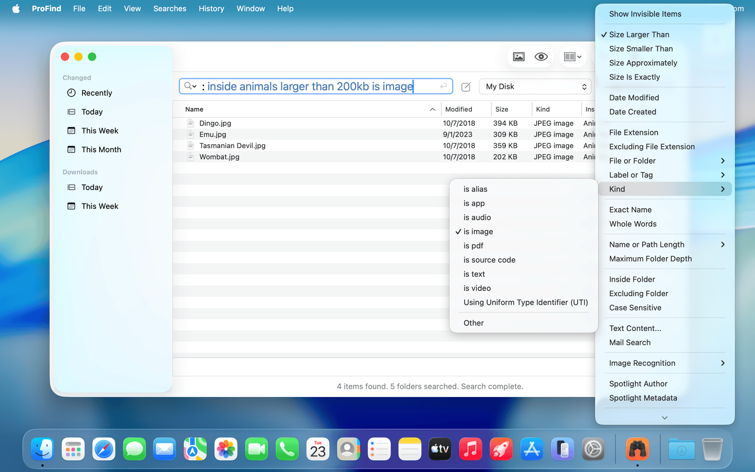Expand the Kind submenu item
The width and height of the screenshot is (755, 472).
point(665,189)
